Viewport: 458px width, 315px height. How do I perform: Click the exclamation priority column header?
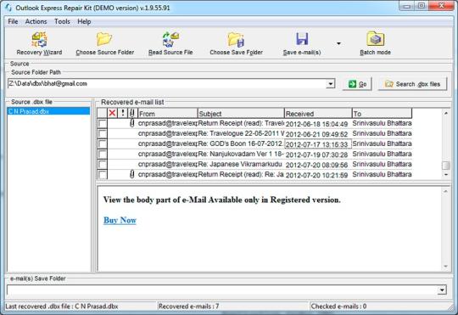point(123,113)
